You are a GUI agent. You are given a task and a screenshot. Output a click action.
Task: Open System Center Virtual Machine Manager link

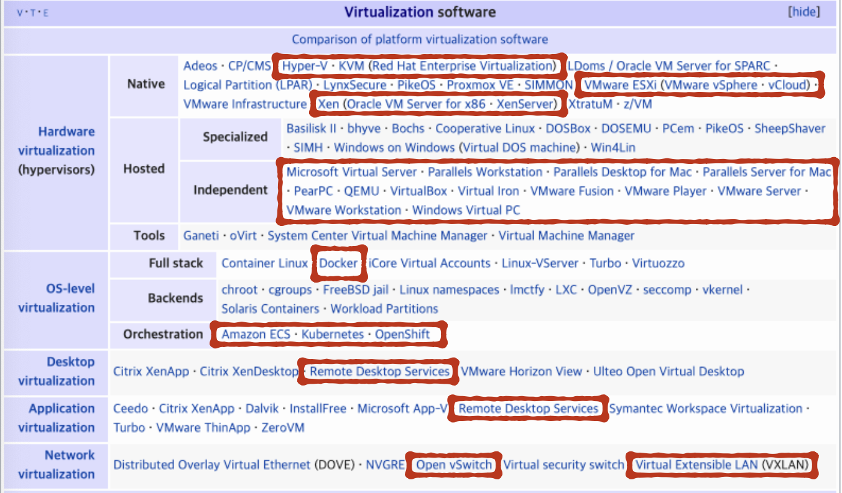pos(377,235)
